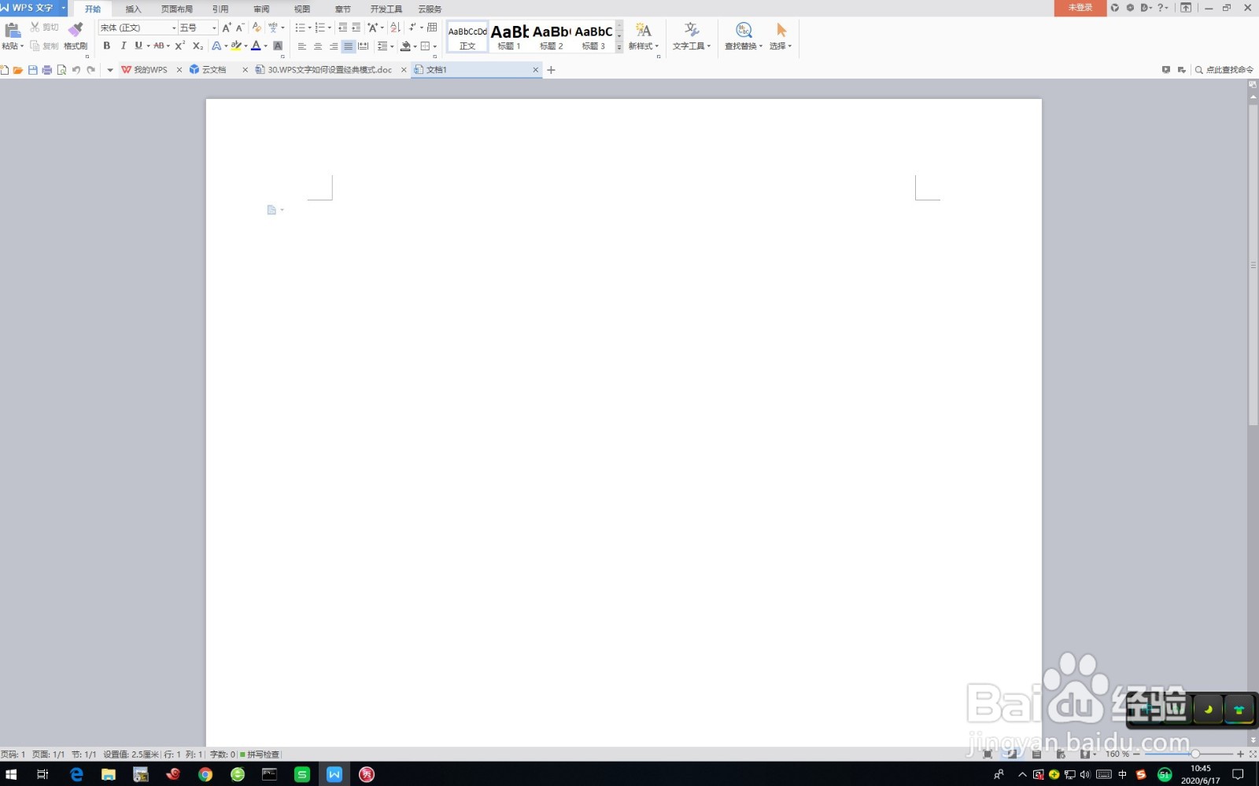Open WeChat from the taskbar
The image size is (1259, 786).
click(302, 774)
